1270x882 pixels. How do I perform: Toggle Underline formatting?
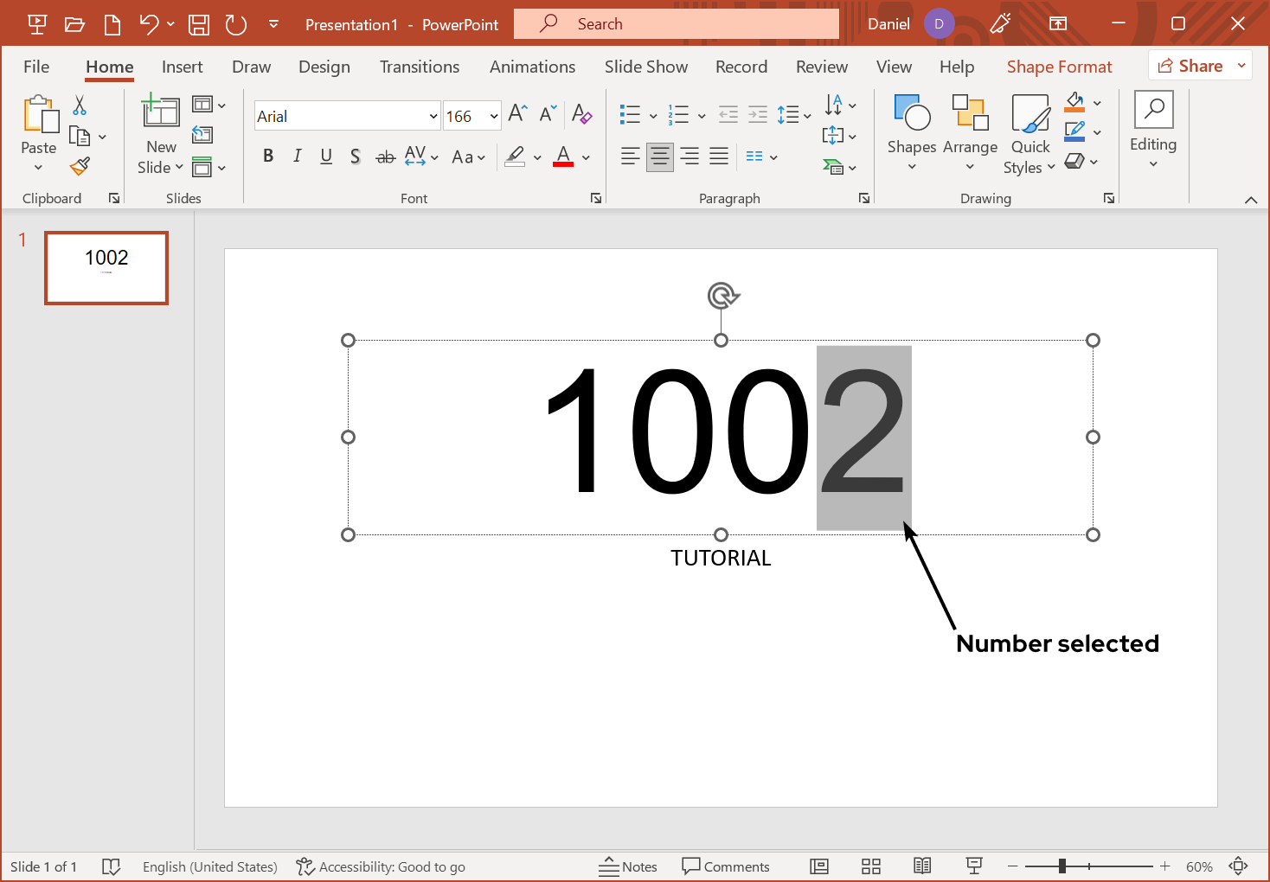[x=326, y=157]
